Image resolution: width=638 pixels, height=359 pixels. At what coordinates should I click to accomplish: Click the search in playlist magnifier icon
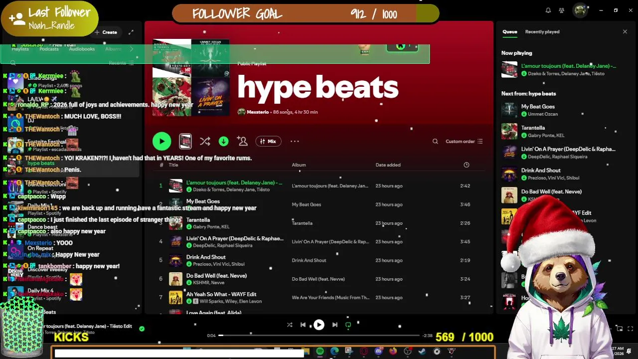pos(435,142)
